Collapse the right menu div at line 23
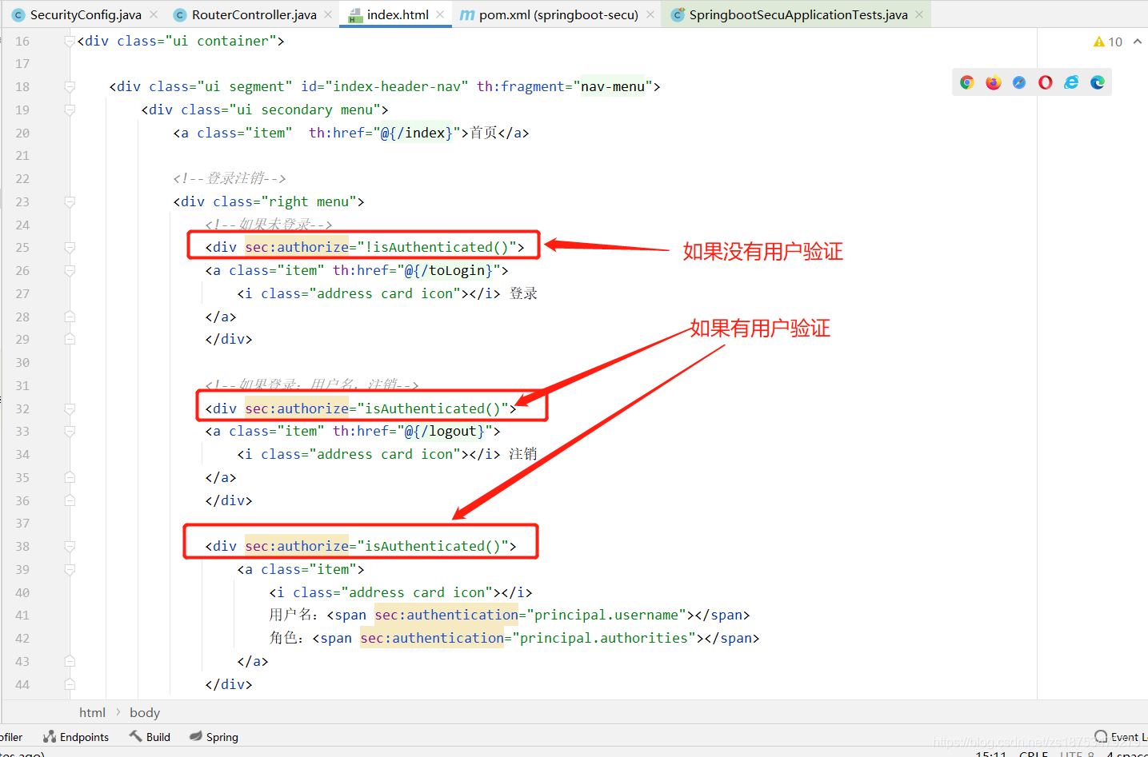 tap(70, 201)
